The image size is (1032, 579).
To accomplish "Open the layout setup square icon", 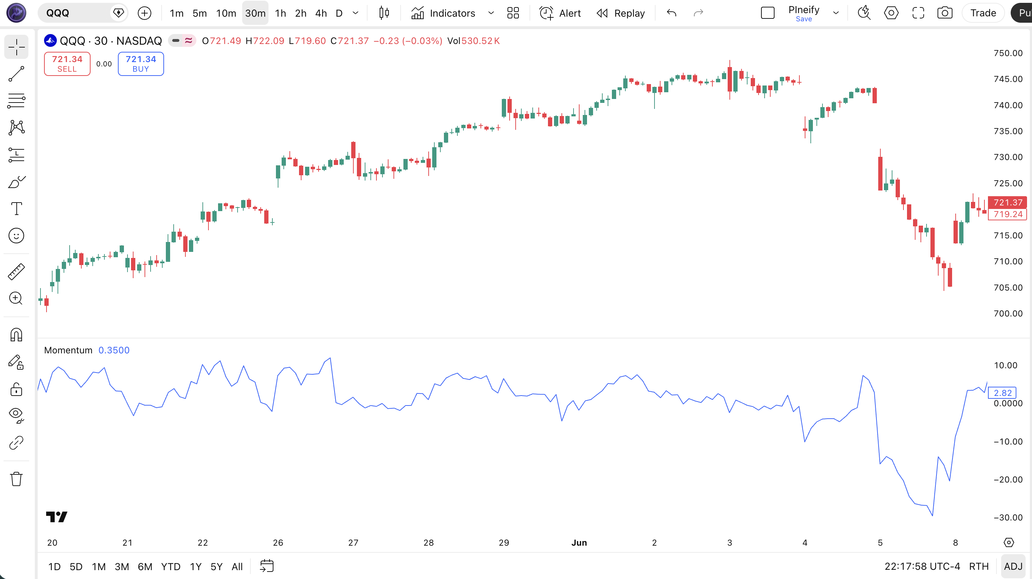I will (767, 13).
